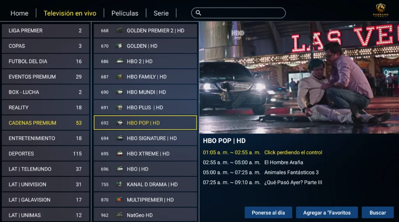Screen dimensions: 399x222
Task: Click the GOLDEN | HD channel name
Action: pos(142,46)
